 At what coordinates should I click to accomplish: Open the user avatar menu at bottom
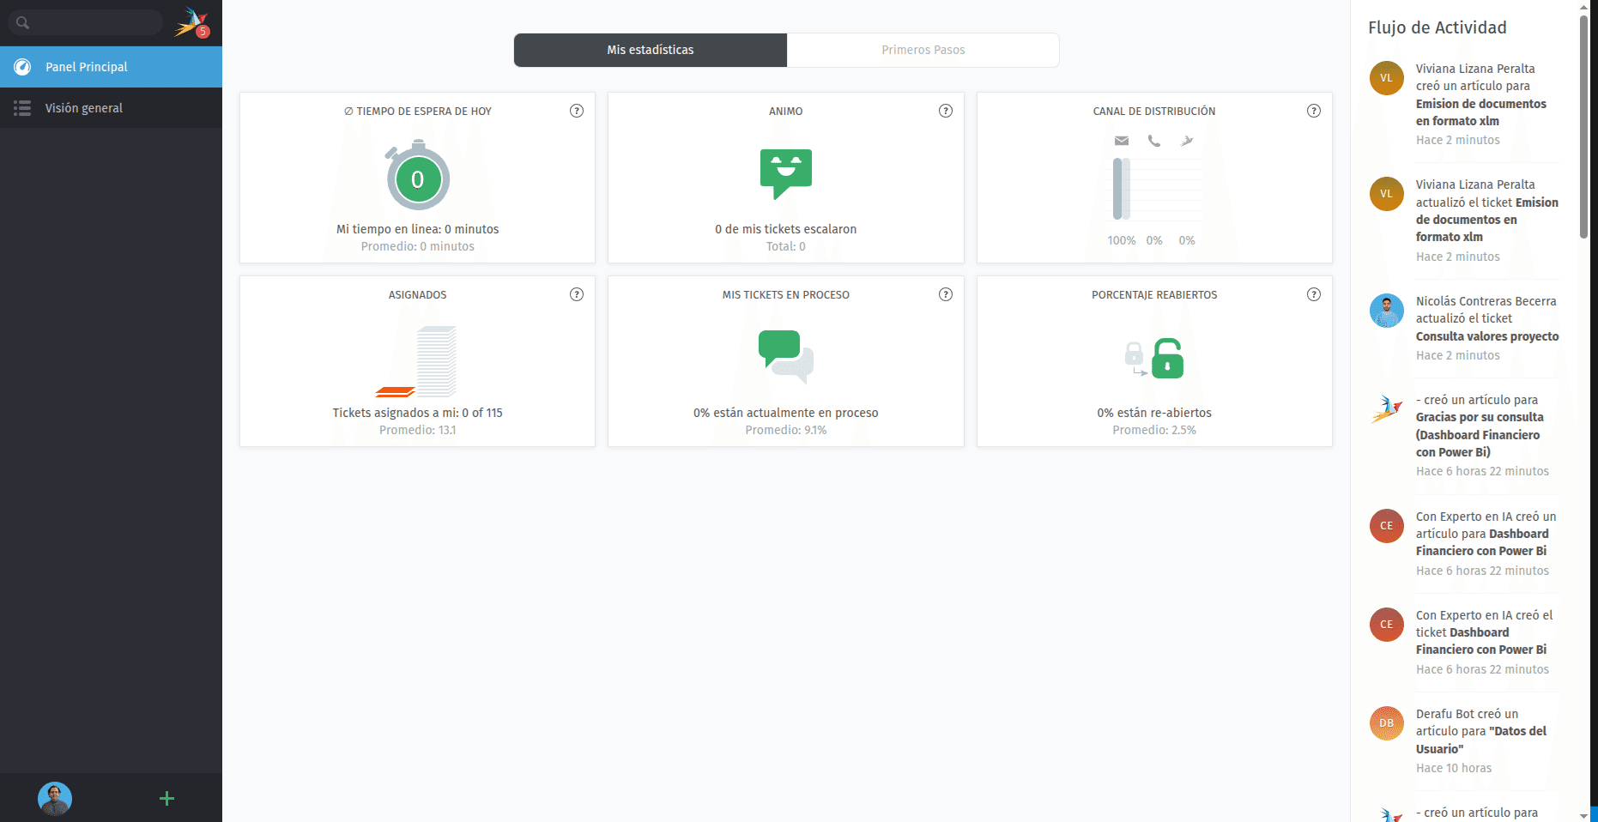point(55,799)
